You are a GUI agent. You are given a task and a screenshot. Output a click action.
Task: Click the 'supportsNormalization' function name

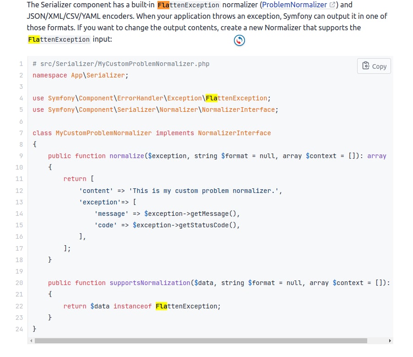[x=150, y=283]
